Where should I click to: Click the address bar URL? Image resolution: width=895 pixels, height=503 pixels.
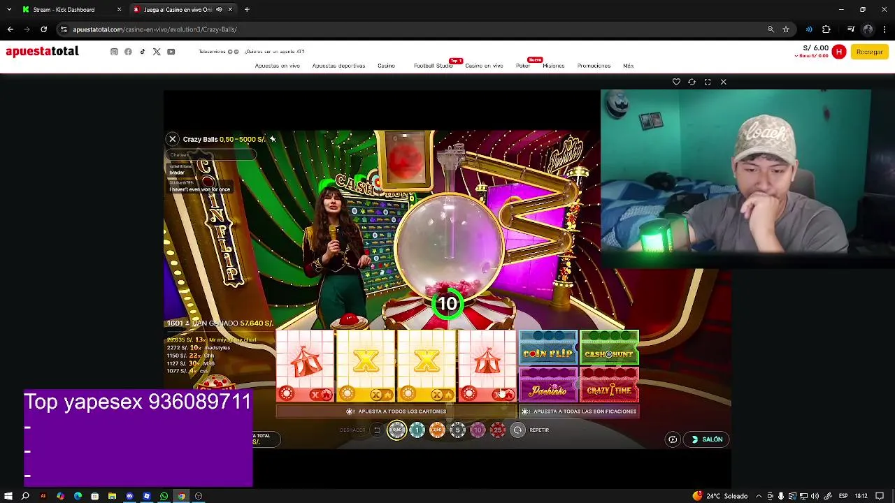(155, 29)
